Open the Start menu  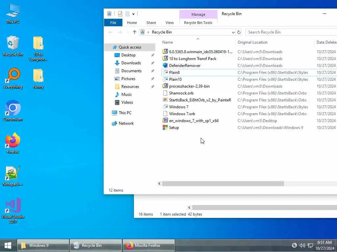point(8,245)
